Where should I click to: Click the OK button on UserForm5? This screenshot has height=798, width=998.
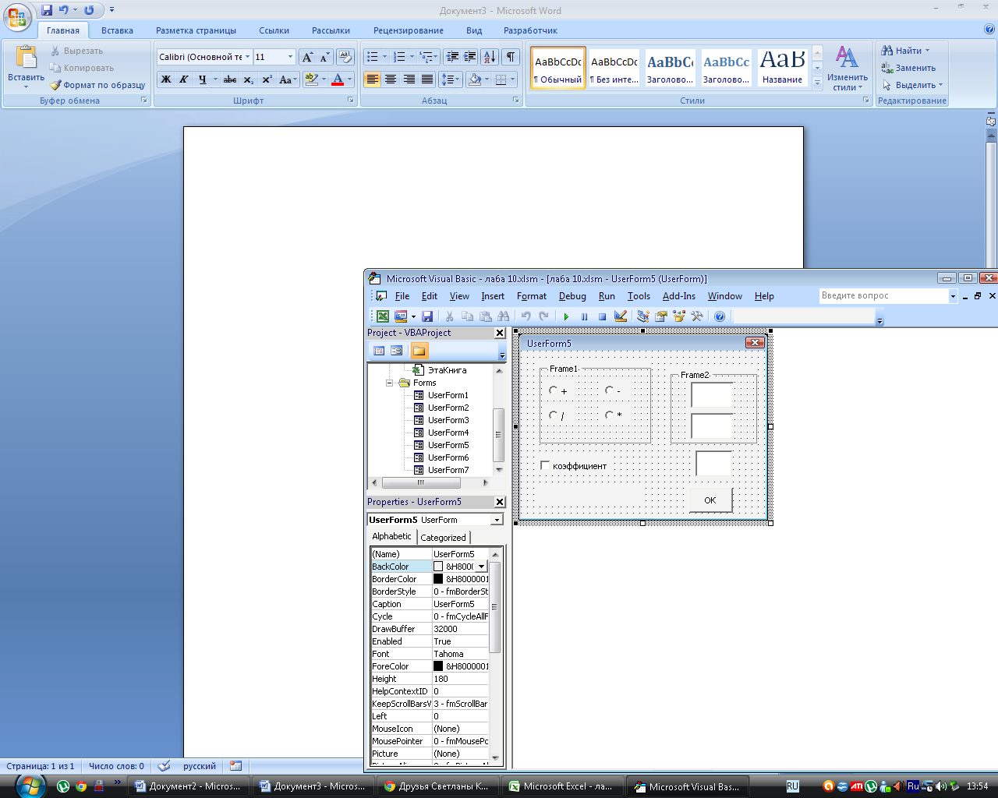click(x=710, y=500)
